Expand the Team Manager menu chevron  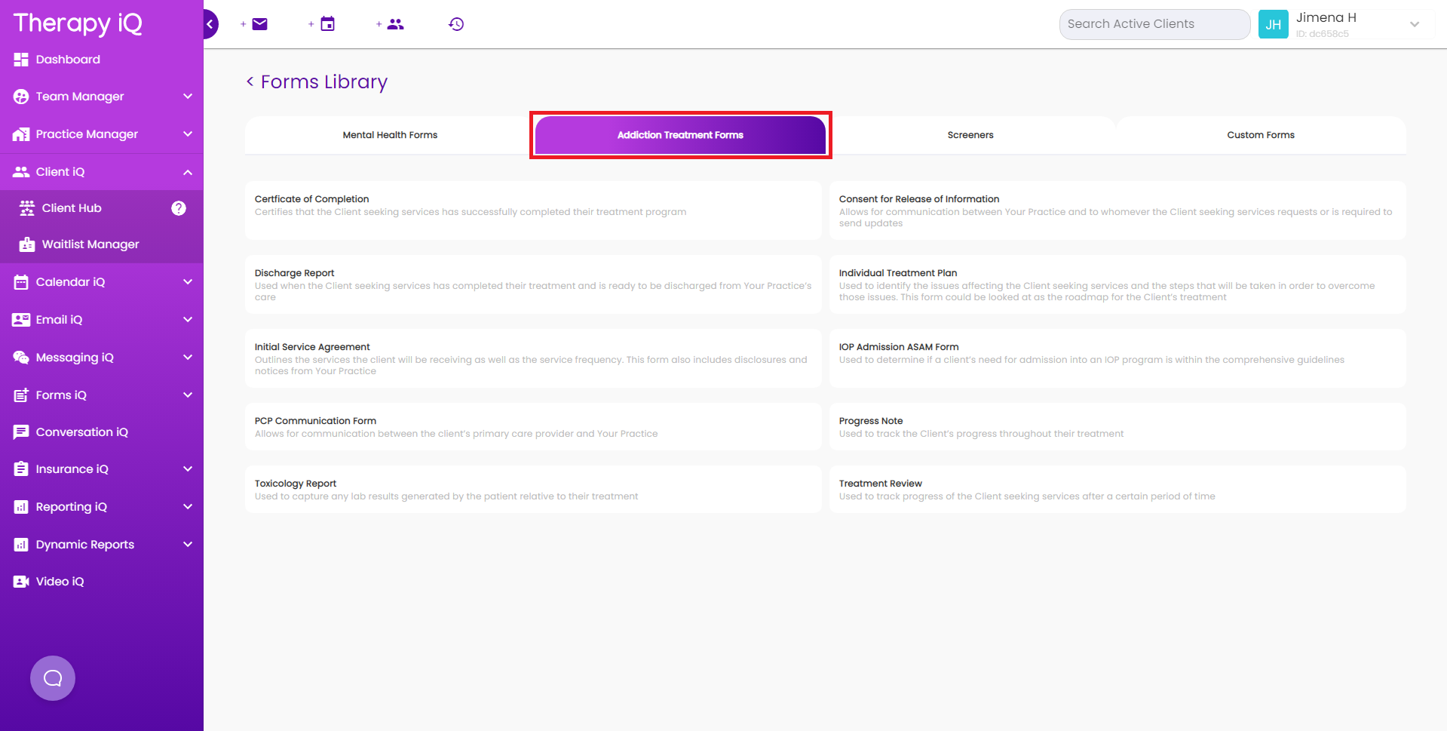(188, 97)
